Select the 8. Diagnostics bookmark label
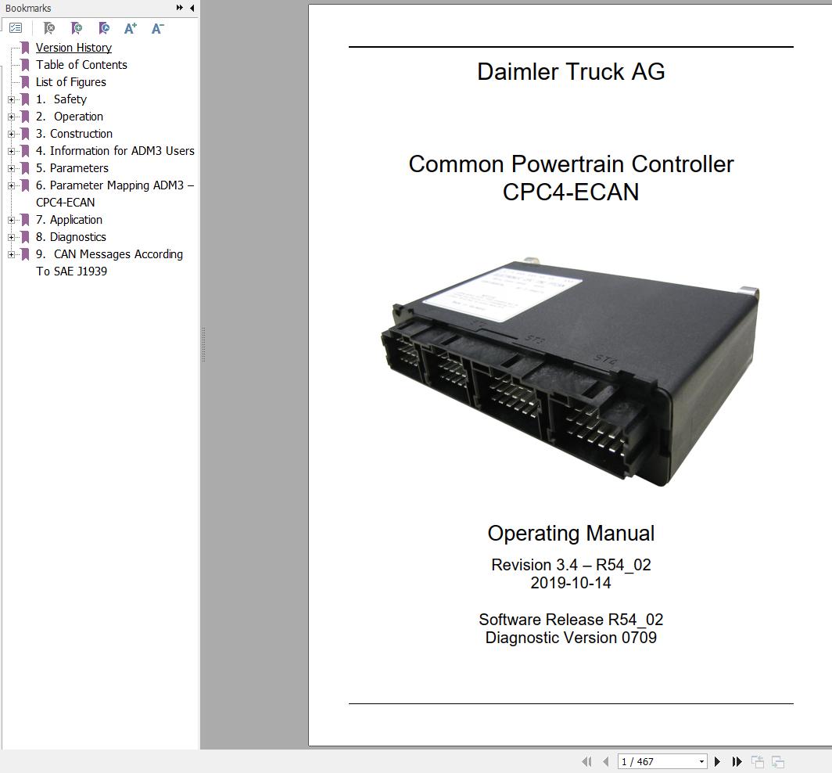The image size is (832, 773). (x=71, y=237)
